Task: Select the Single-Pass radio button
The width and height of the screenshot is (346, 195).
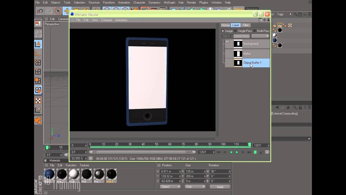Action: (235, 31)
